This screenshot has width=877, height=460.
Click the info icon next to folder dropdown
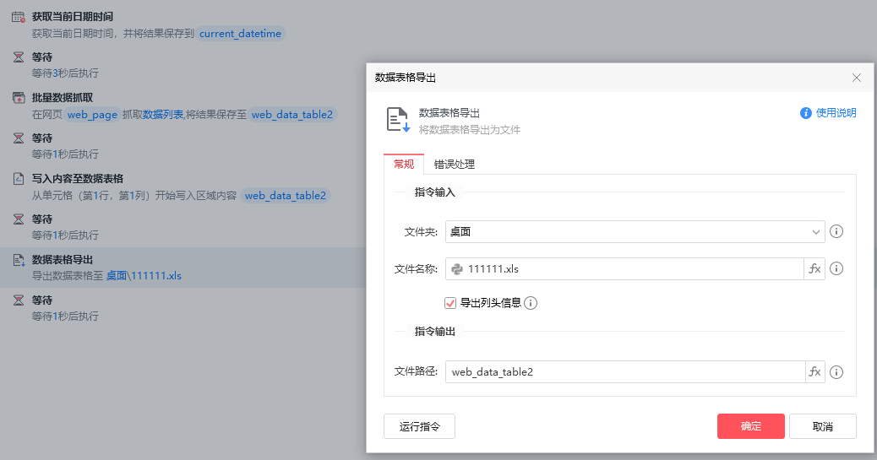(836, 232)
